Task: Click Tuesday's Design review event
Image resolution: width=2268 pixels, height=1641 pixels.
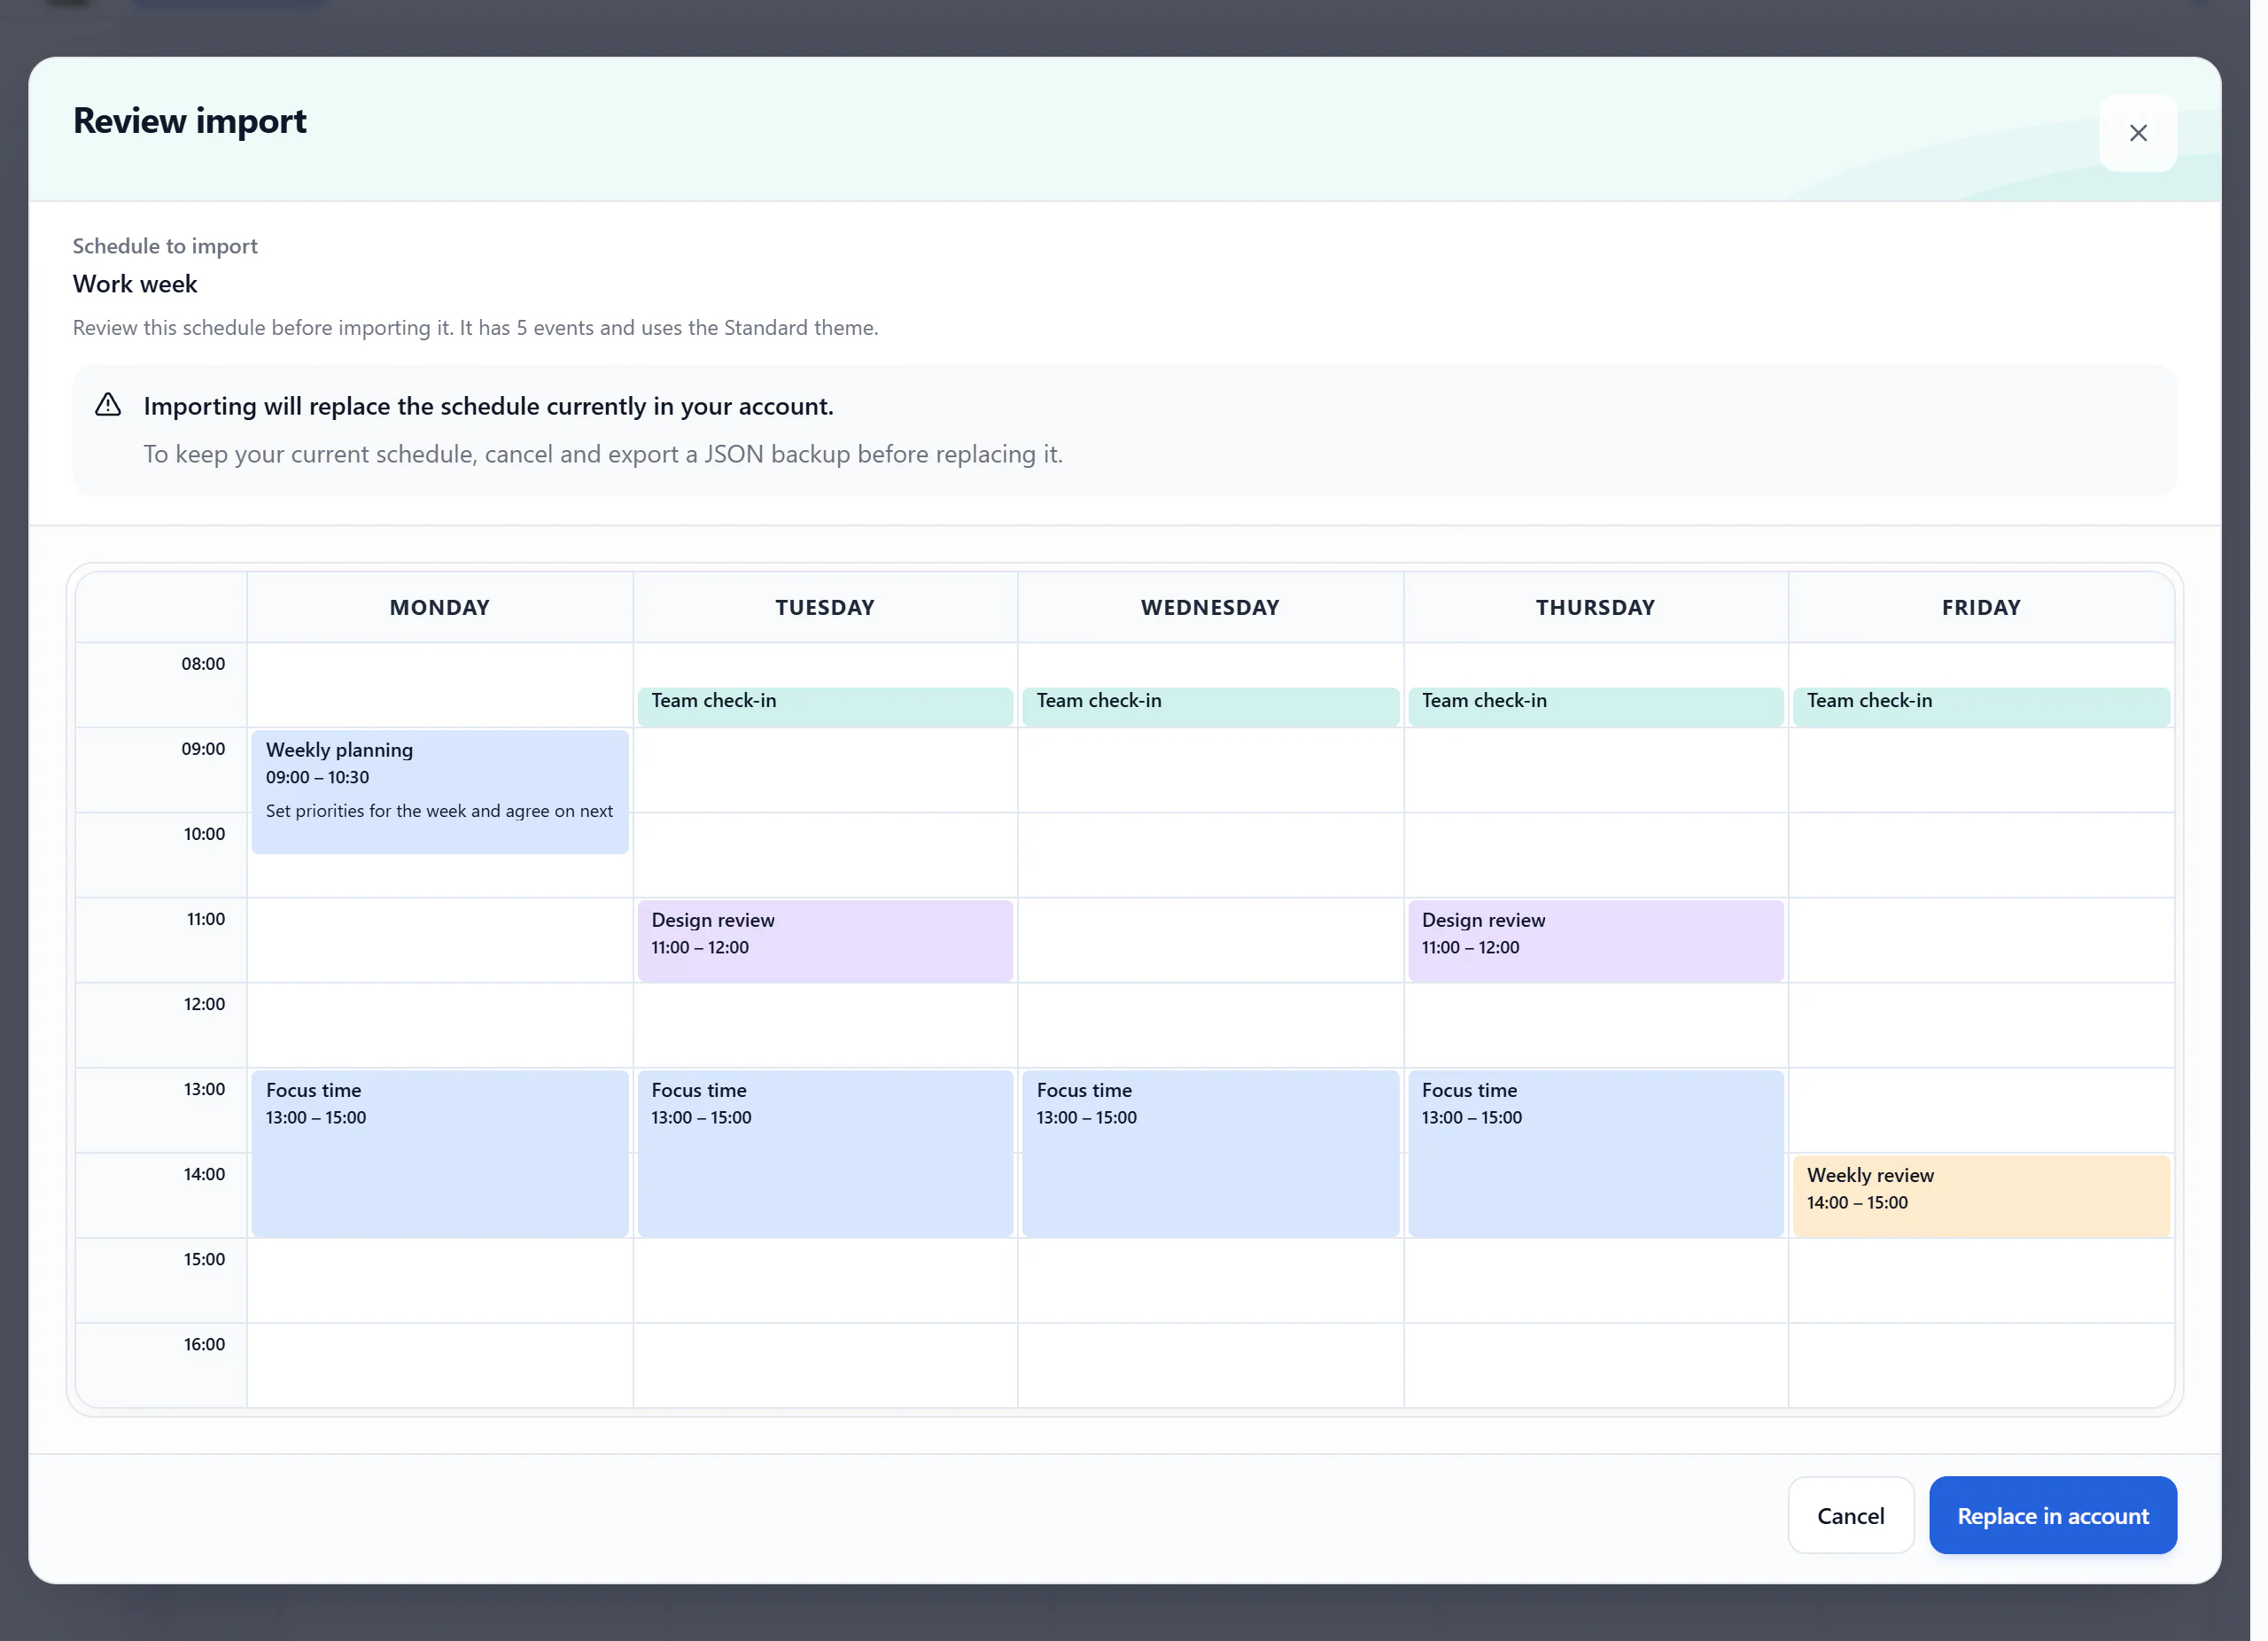Action: (x=825, y=941)
